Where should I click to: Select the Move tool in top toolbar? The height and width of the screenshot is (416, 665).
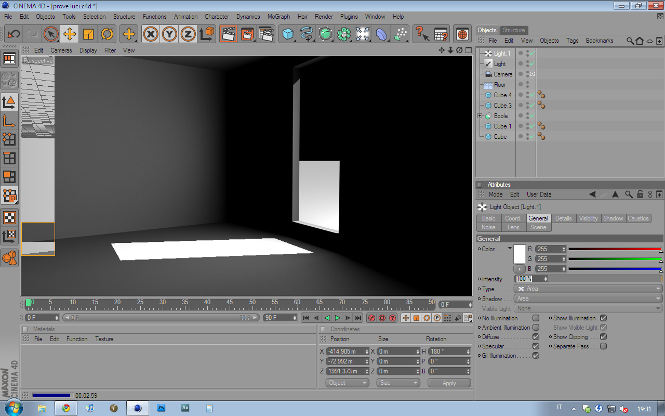70,34
